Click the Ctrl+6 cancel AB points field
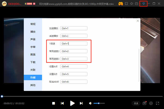This screenshot has width=164, height=109. (x=74, y=82)
